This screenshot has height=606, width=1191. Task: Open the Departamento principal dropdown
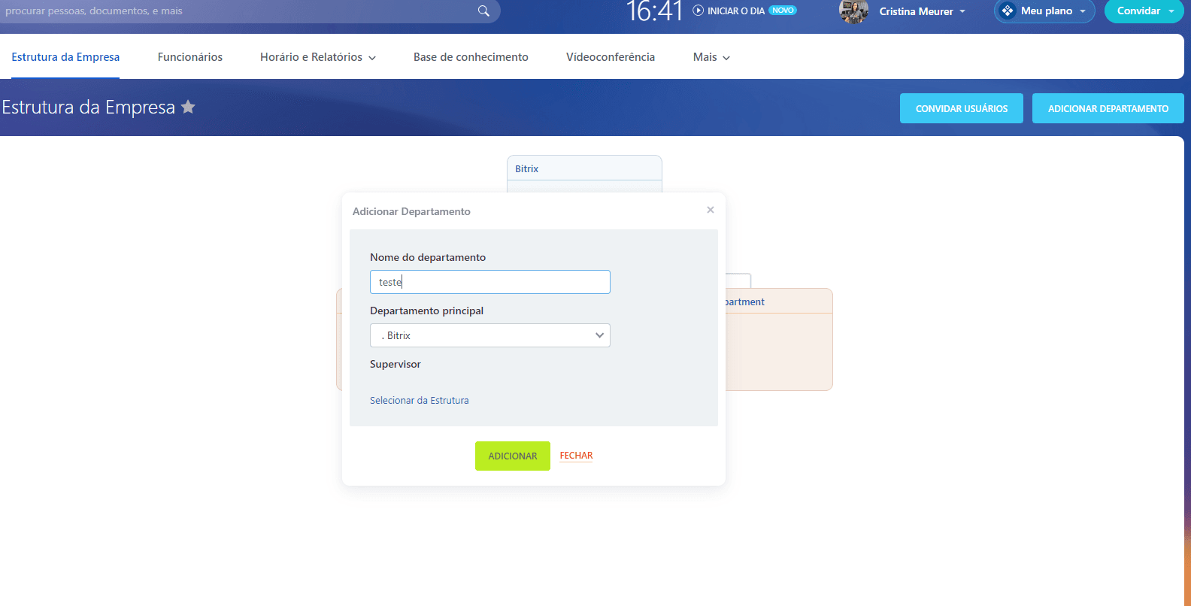coord(490,335)
